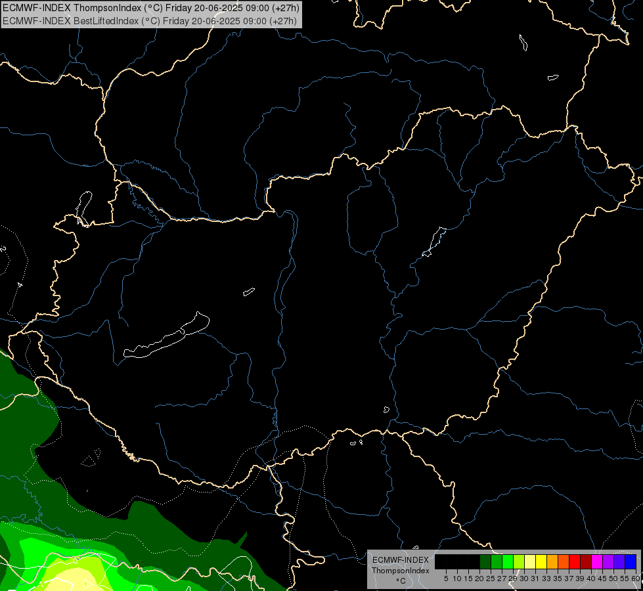Click legend tick value '20'
The height and width of the screenshot is (591, 643).
[x=480, y=579]
